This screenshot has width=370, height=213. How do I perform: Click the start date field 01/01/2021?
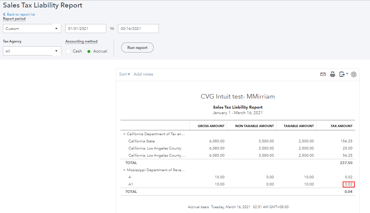85,28
